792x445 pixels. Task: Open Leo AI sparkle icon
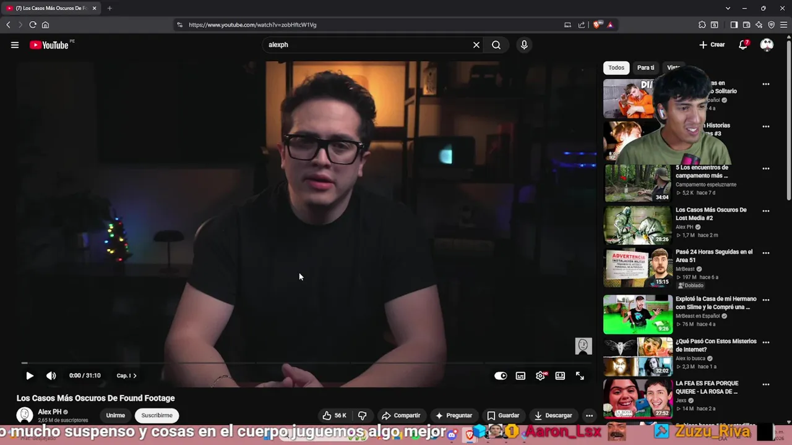759,25
